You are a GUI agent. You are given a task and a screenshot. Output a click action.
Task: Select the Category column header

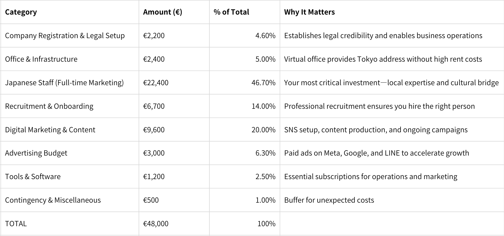pyautogui.click(x=70, y=12)
